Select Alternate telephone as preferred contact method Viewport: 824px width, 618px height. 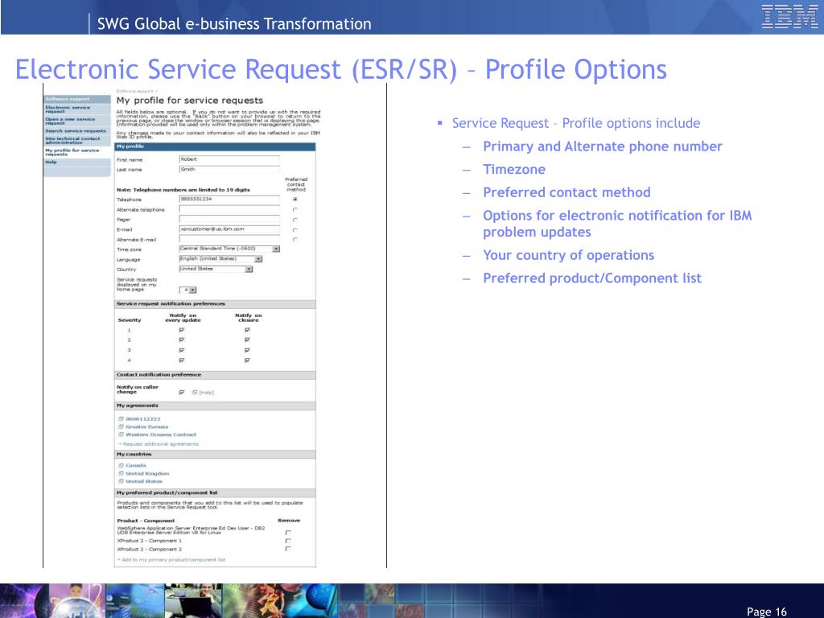coord(295,210)
